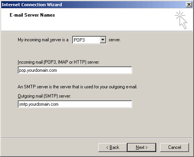Close the Internet Connection Wizard window

189,5
